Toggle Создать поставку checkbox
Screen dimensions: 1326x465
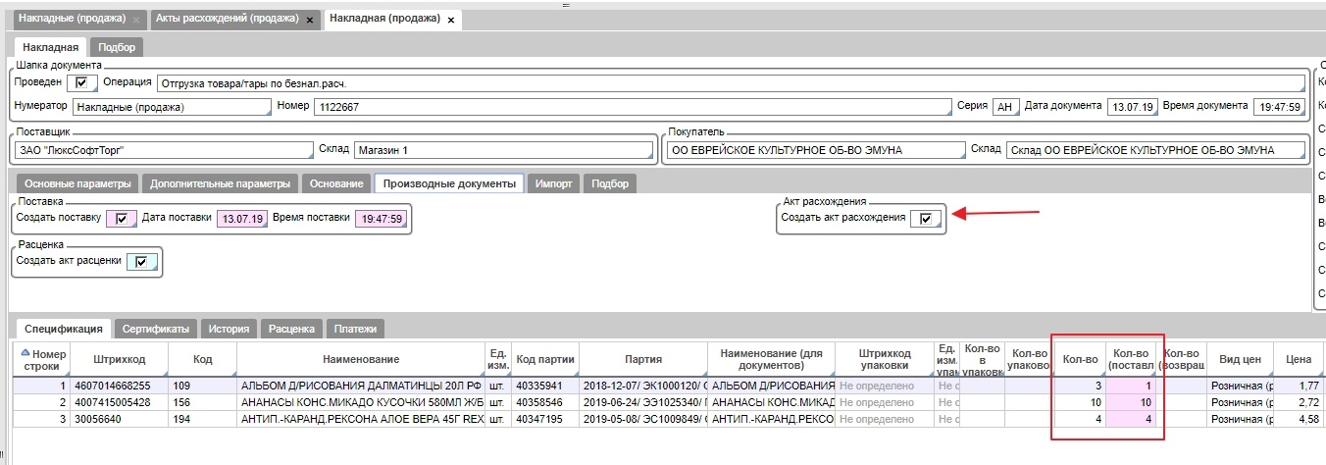point(122,219)
